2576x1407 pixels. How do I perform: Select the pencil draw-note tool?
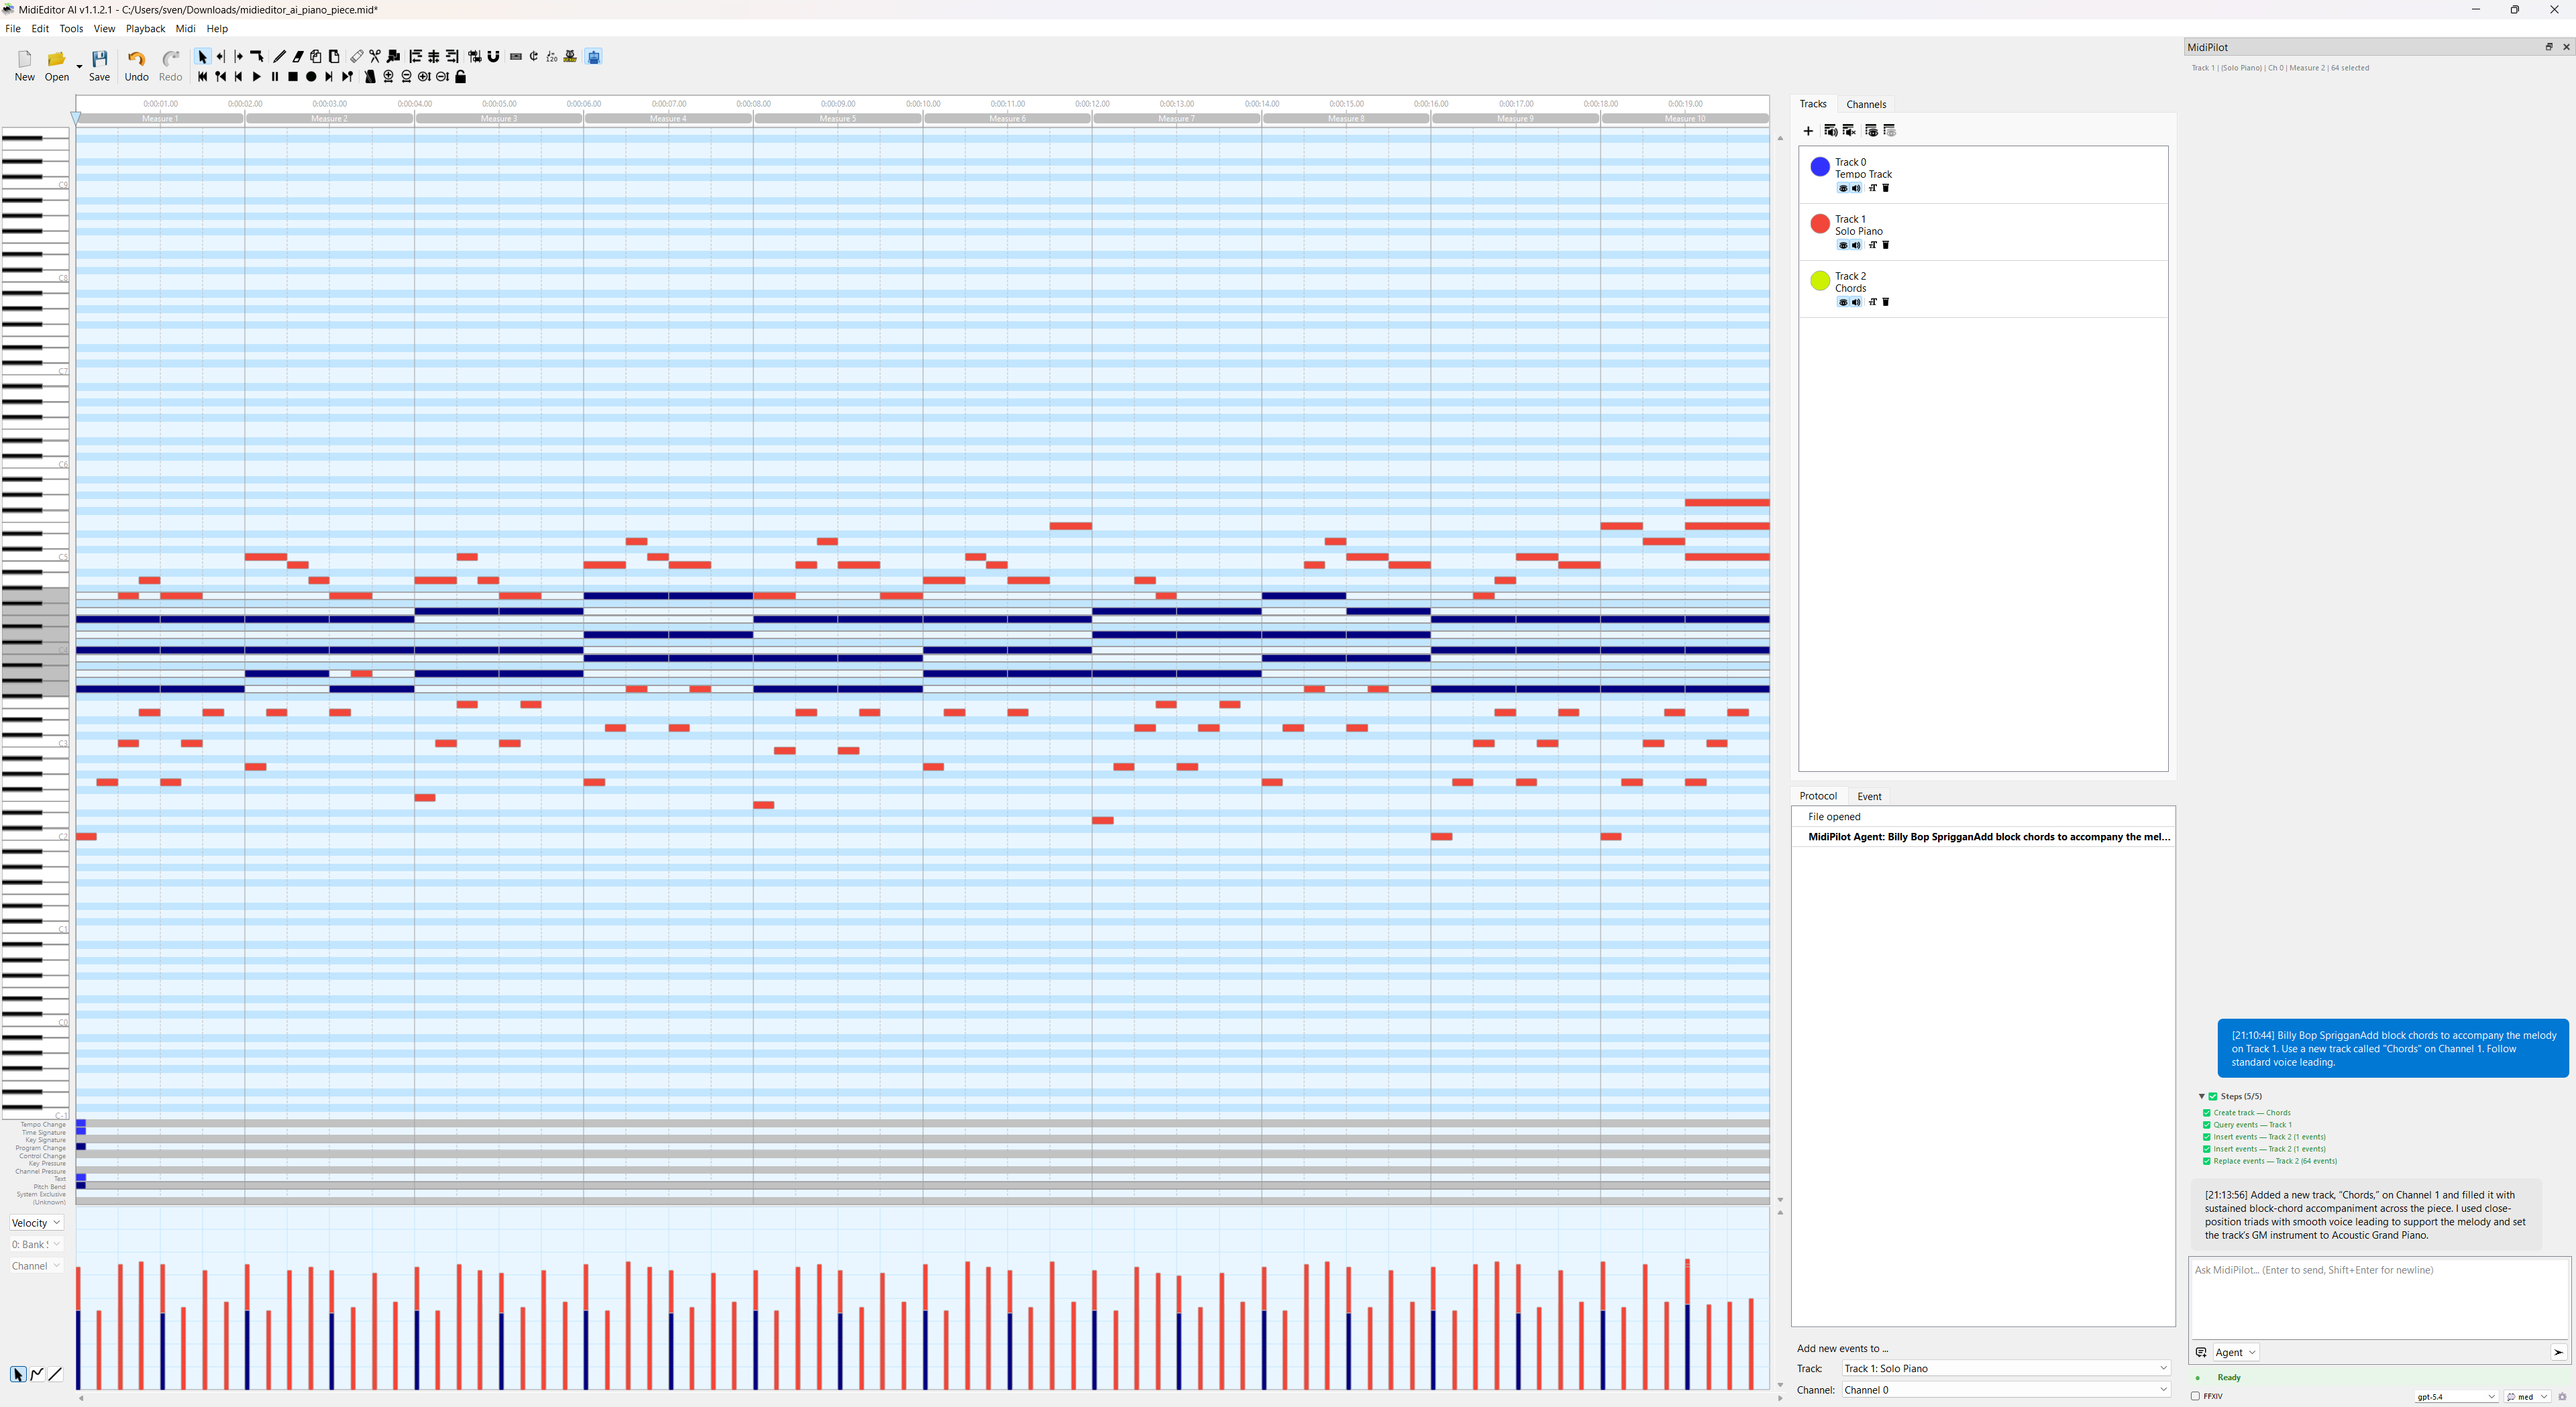[x=280, y=57]
